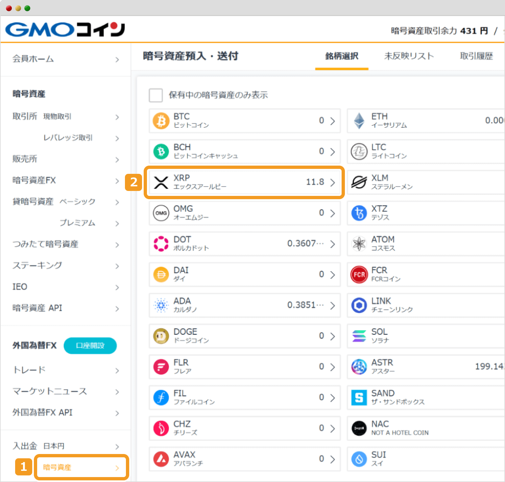Click the 口座開設 button
The image size is (505, 482).
90,346
